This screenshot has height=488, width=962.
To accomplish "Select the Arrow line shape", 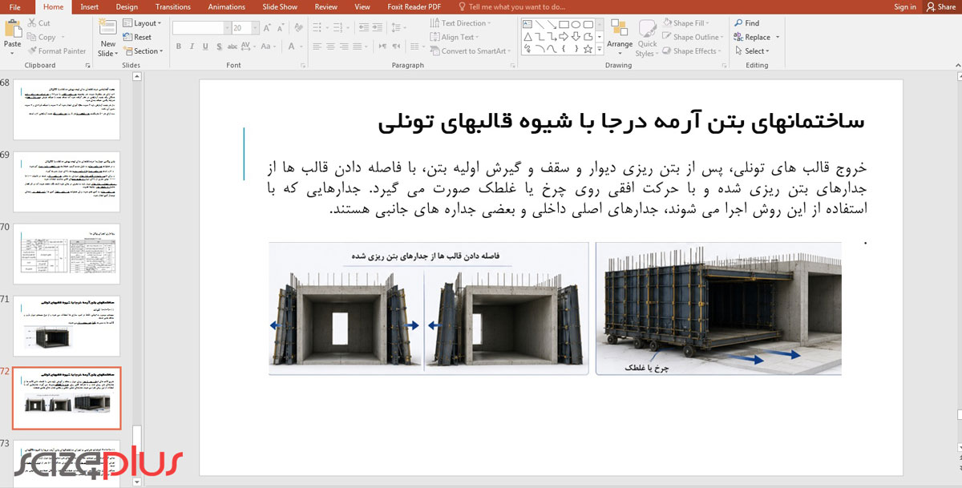I will coord(552,25).
